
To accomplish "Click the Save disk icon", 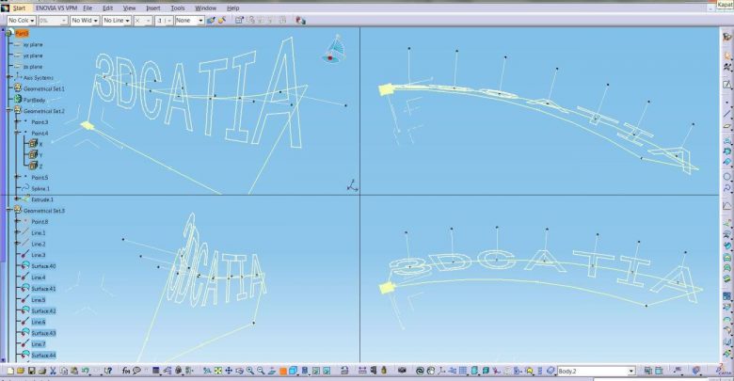I will [x=31, y=371].
